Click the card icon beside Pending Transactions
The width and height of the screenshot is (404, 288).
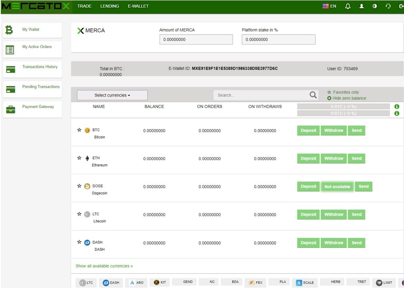[10, 89]
